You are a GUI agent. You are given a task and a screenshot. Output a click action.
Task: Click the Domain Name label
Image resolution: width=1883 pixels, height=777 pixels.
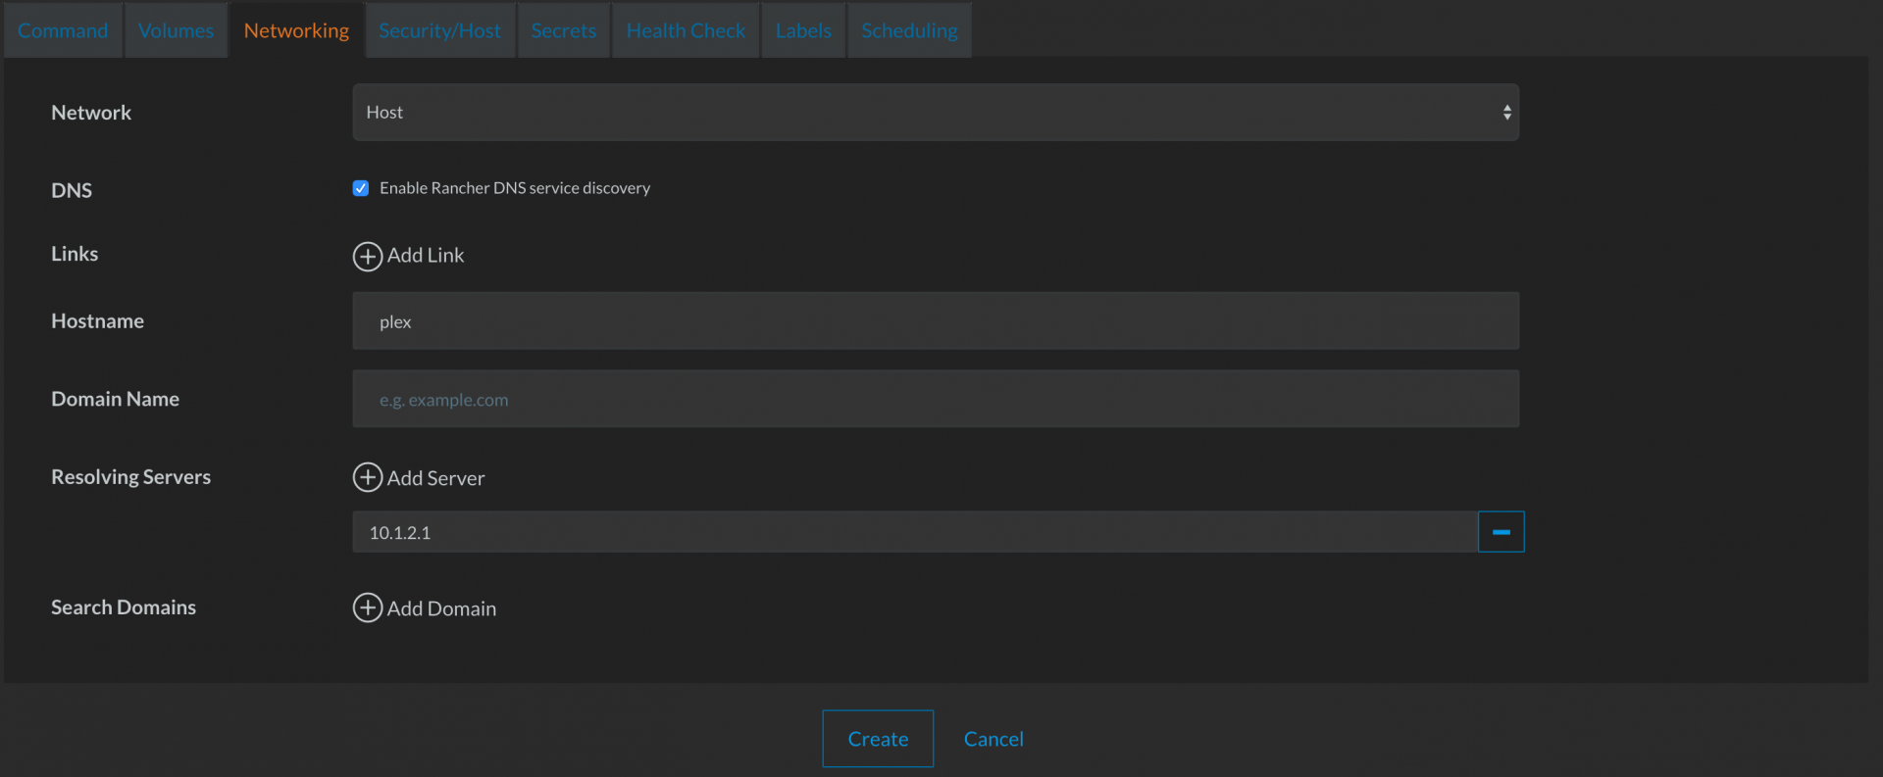click(x=115, y=399)
